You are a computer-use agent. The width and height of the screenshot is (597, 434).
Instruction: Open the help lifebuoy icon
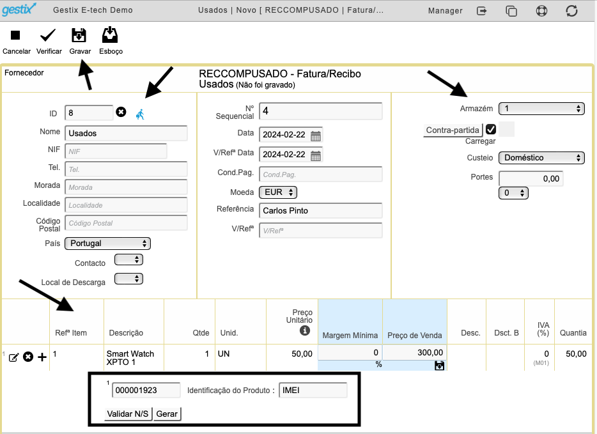[541, 11]
